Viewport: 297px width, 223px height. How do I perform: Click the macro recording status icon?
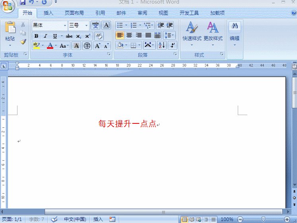(112, 219)
